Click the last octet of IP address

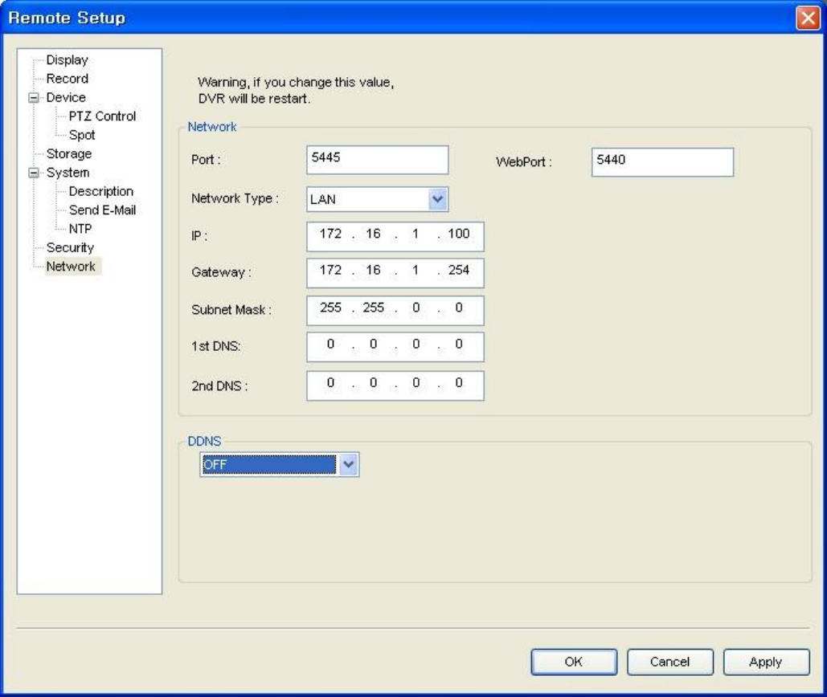(x=459, y=234)
